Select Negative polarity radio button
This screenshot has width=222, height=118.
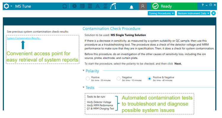tap(118, 79)
